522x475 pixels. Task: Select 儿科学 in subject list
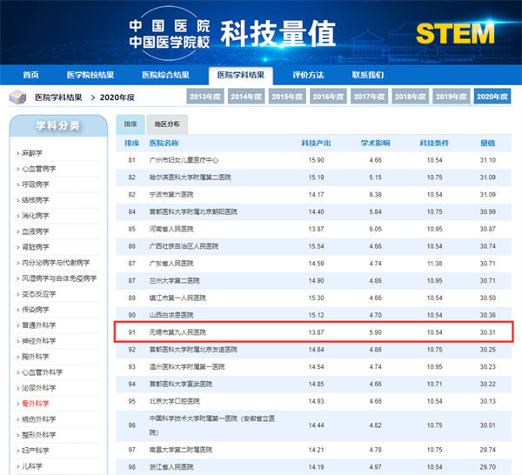coord(32,466)
